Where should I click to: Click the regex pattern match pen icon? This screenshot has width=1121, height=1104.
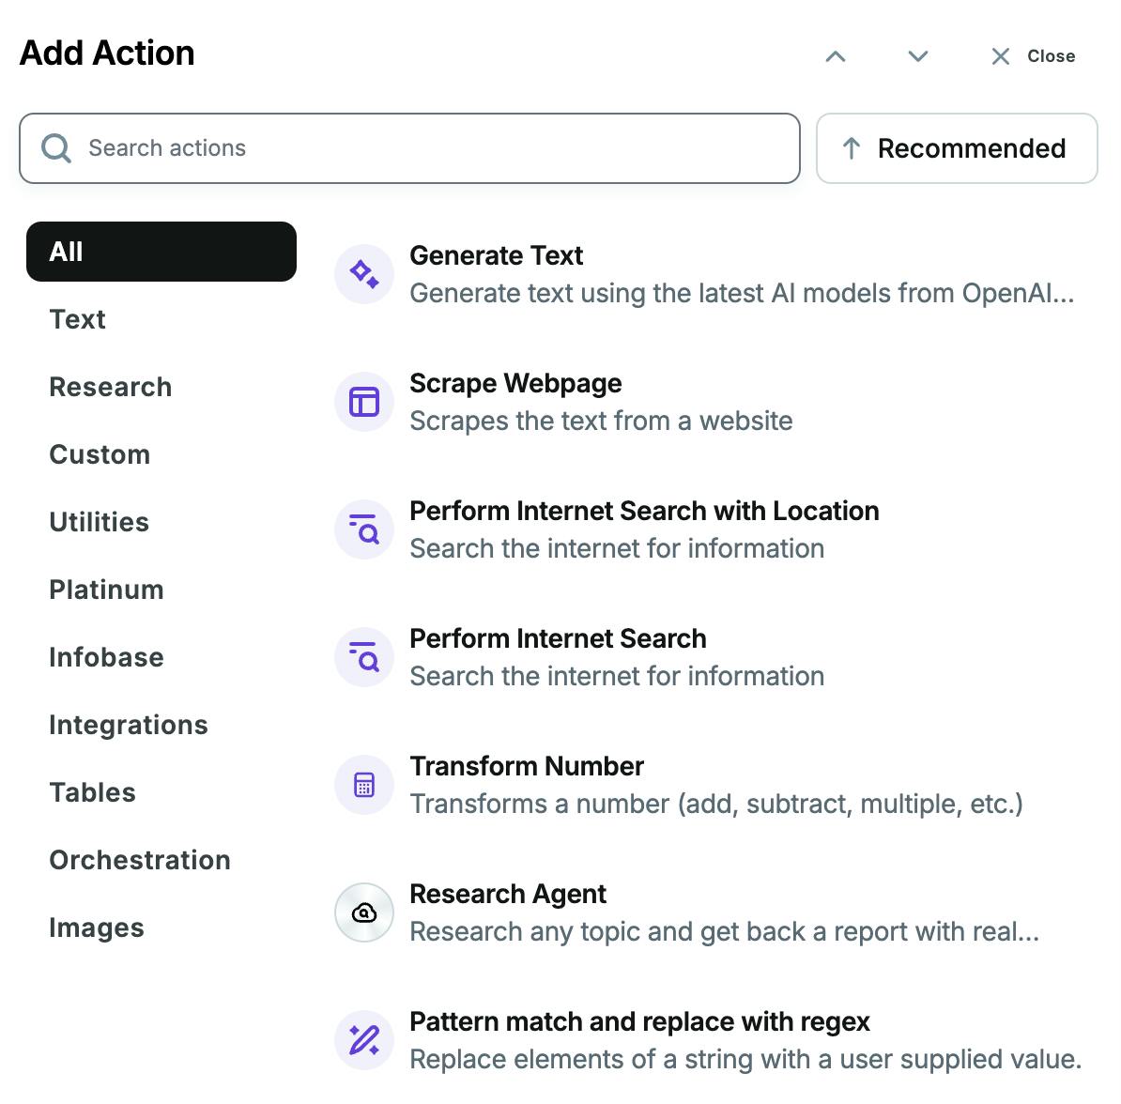(364, 1040)
